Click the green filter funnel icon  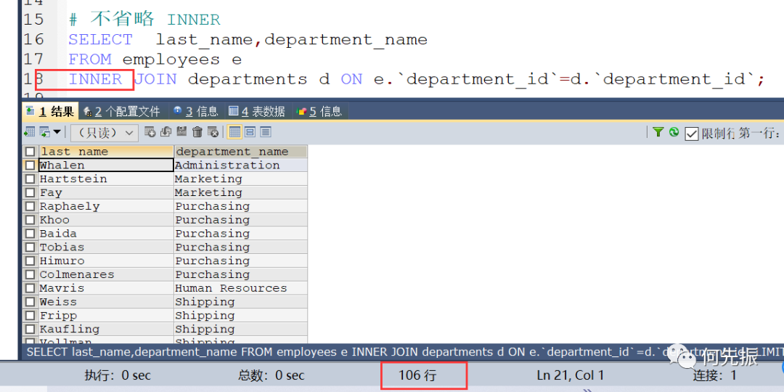pyautogui.click(x=658, y=132)
